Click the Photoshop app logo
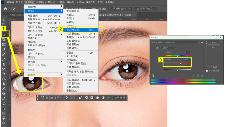228x127 pixels. [3, 2]
